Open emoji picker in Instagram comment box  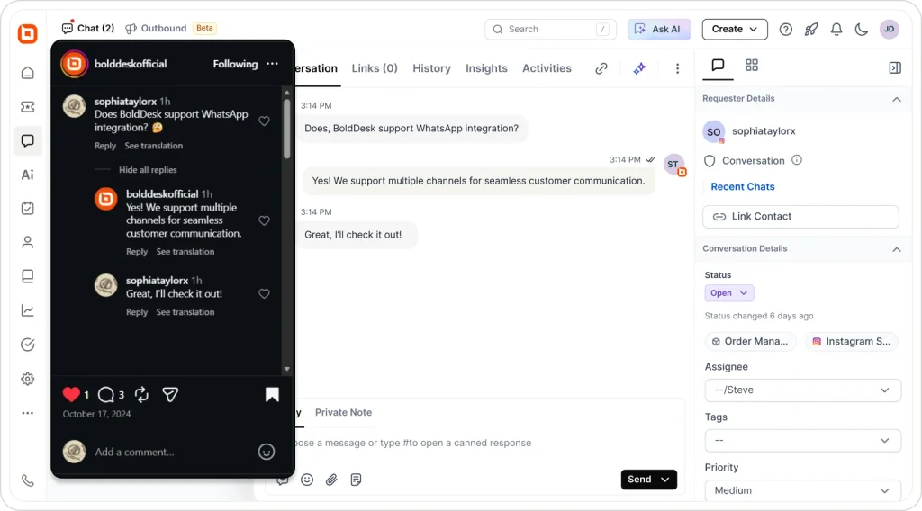click(267, 452)
